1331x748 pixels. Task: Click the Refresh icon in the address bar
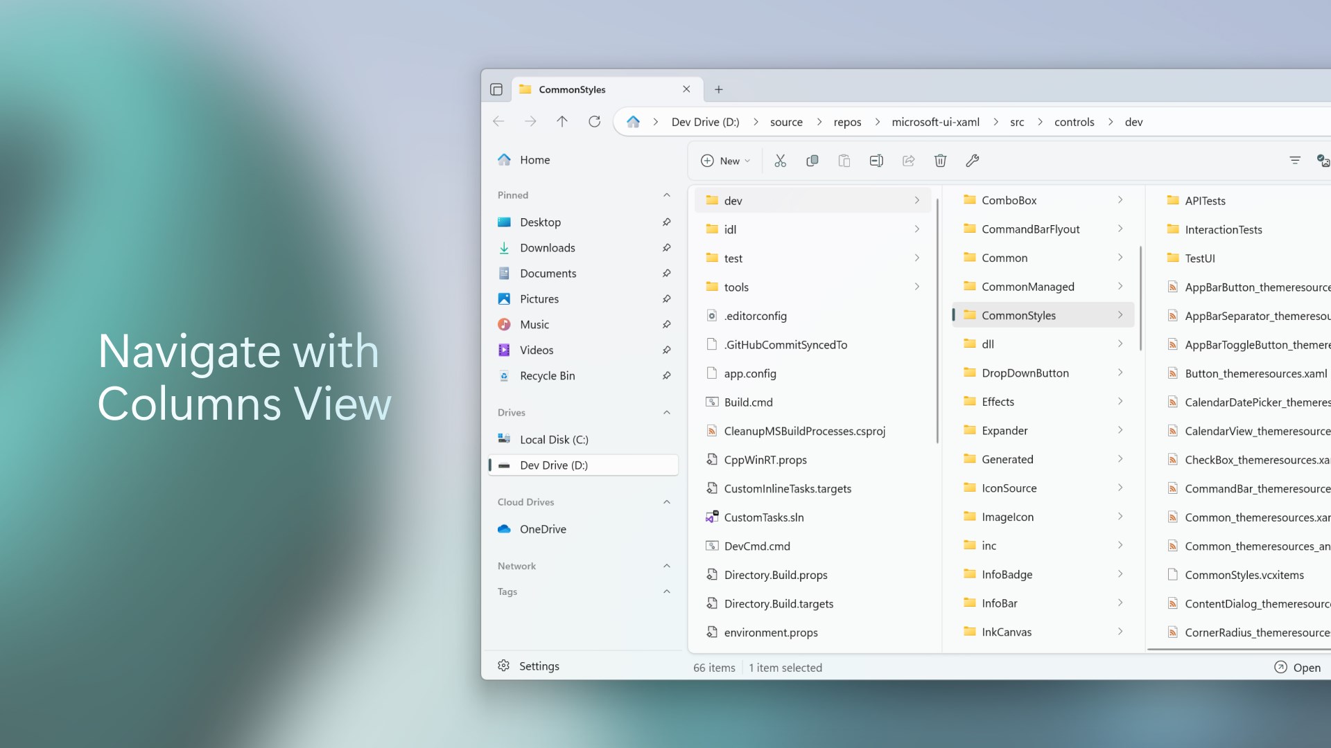pyautogui.click(x=595, y=121)
